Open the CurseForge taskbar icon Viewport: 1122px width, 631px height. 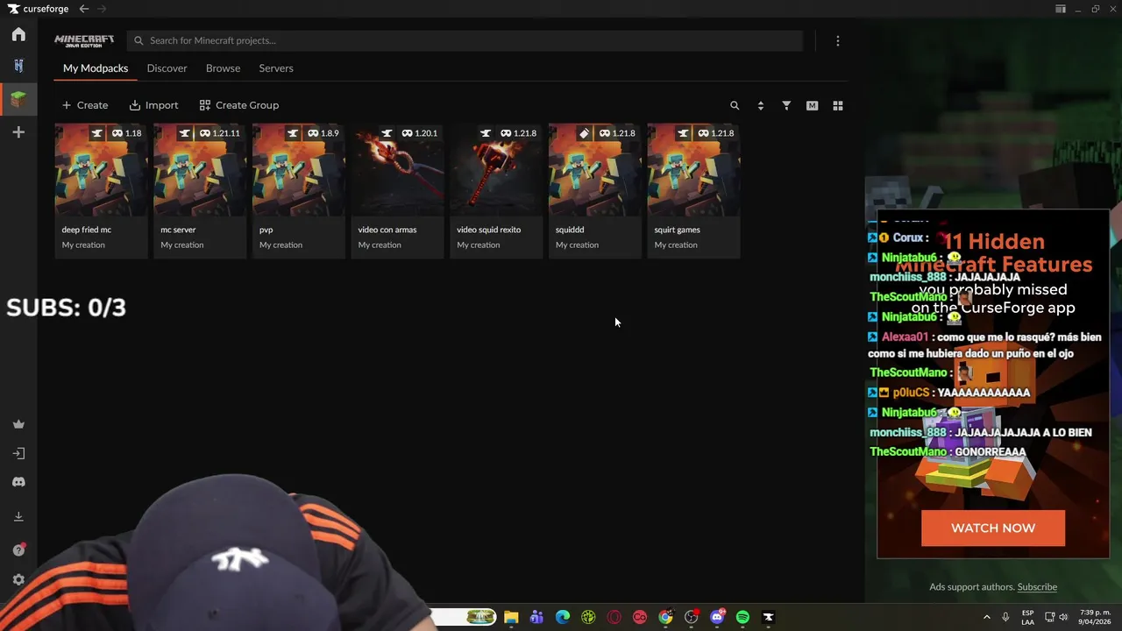pyautogui.click(x=769, y=617)
